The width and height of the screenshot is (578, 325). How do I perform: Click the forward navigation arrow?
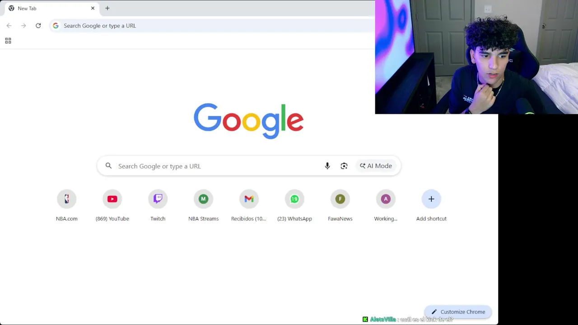pos(23,26)
